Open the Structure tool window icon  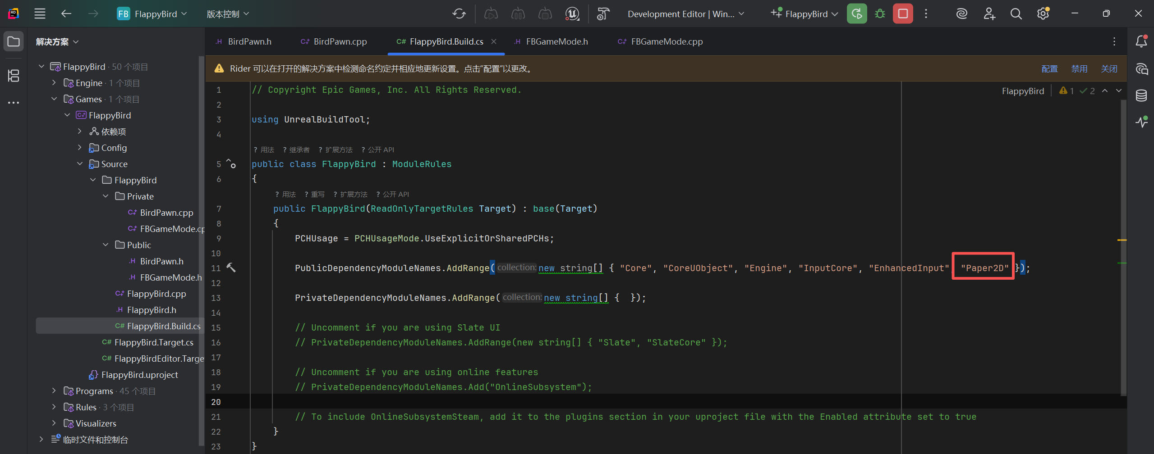14,75
